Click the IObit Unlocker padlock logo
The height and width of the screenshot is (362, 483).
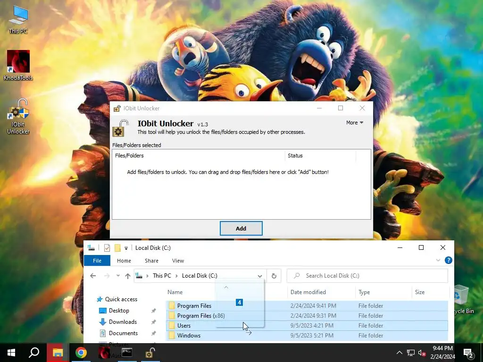click(x=120, y=128)
